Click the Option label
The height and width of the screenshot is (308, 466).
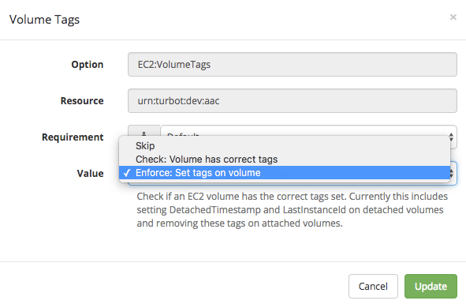tap(88, 65)
